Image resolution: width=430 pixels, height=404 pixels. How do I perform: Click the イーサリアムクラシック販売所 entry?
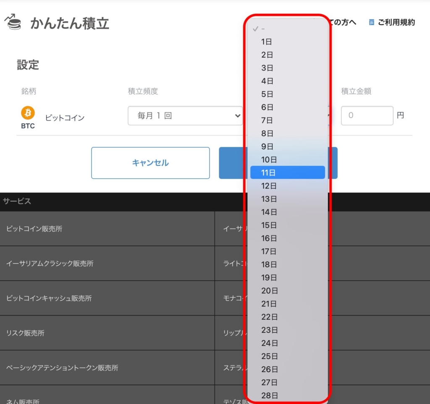(50, 264)
